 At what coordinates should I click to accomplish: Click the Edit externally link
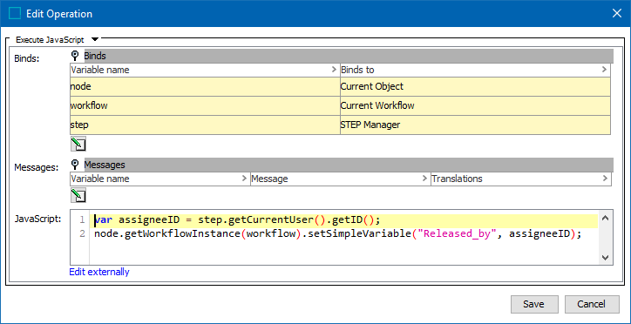pos(99,272)
